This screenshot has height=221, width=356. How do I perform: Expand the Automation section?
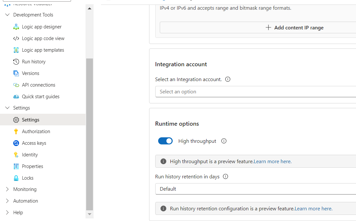(x=7, y=201)
